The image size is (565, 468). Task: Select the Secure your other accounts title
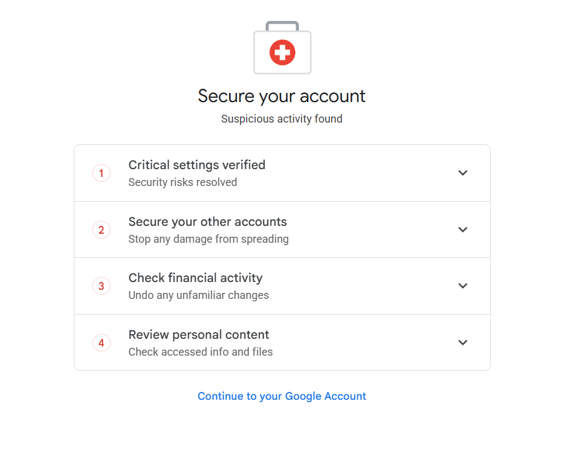207,222
